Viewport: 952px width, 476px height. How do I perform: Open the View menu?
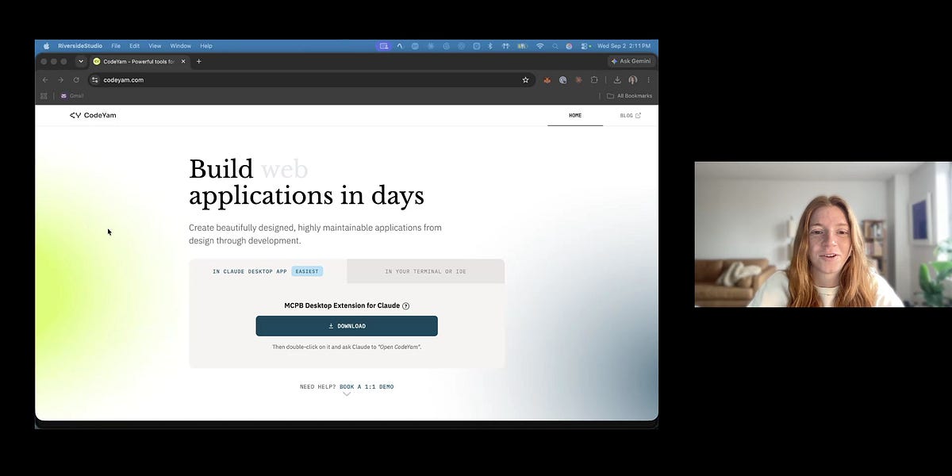click(155, 46)
